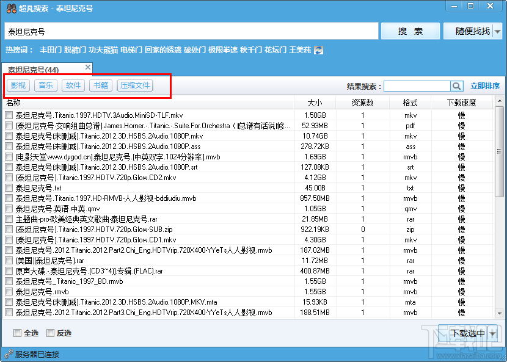
Task: Click the 922.19KB size cell
Action: [x=315, y=230]
